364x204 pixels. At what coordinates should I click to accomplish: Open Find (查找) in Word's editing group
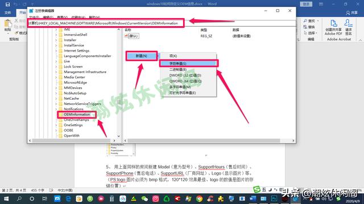click(311, 21)
